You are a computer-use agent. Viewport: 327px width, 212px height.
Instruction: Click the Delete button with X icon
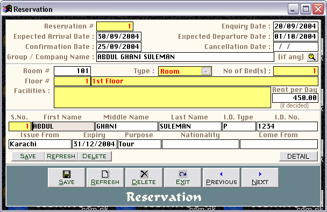pyautogui.click(x=144, y=178)
